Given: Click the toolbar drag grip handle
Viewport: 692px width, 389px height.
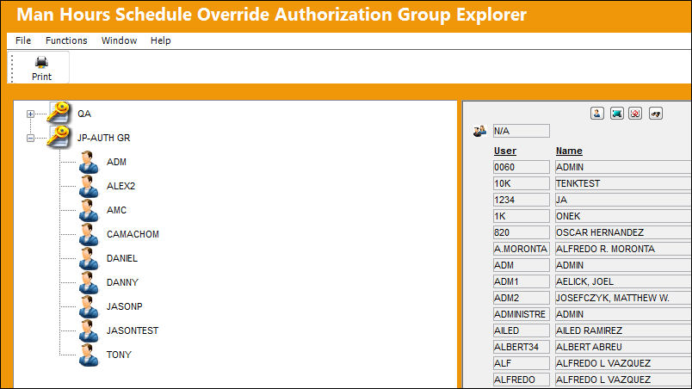Looking at the screenshot, I should [12, 67].
